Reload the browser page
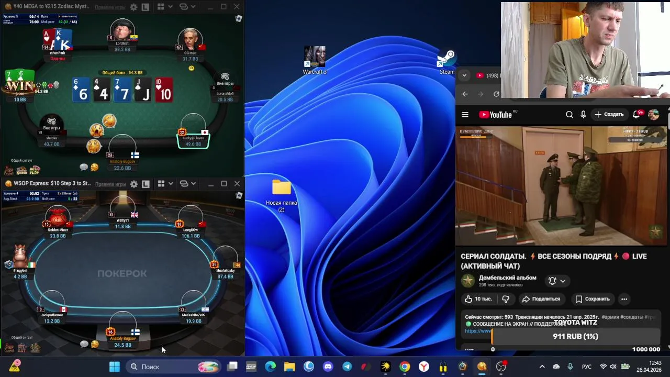 [x=496, y=94]
